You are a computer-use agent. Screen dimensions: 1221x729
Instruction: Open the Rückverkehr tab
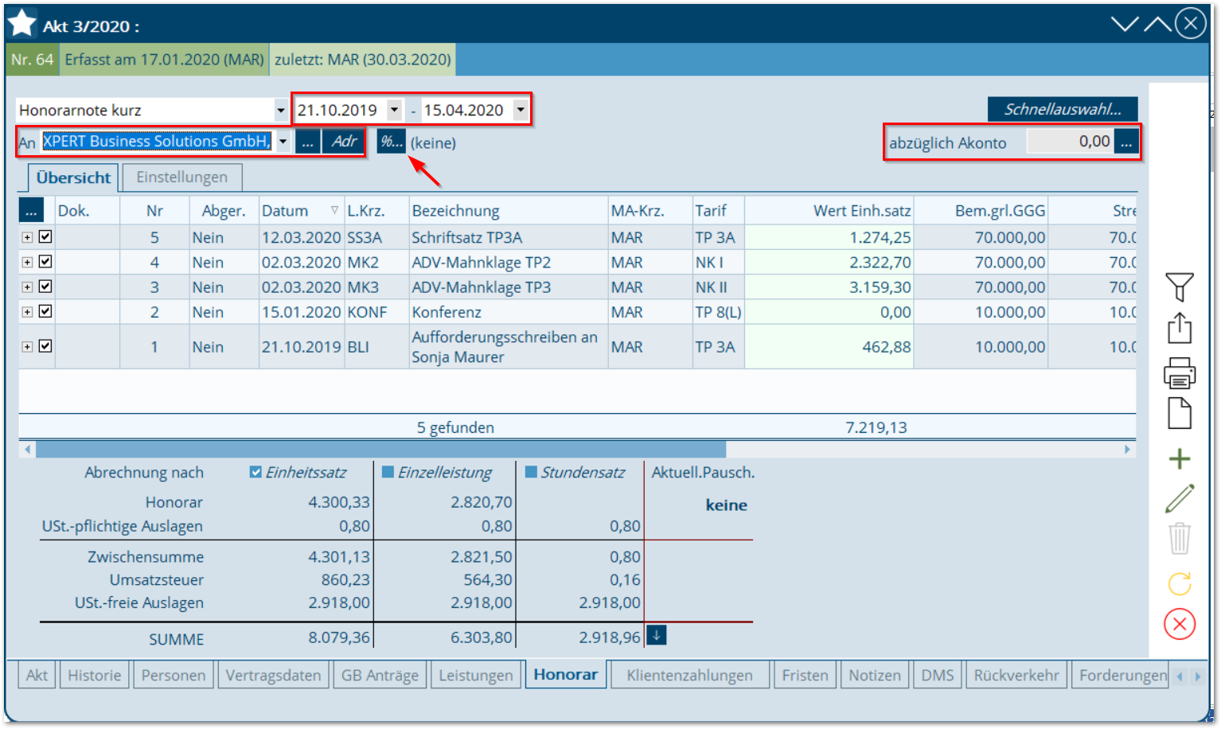tap(1016, 675)
